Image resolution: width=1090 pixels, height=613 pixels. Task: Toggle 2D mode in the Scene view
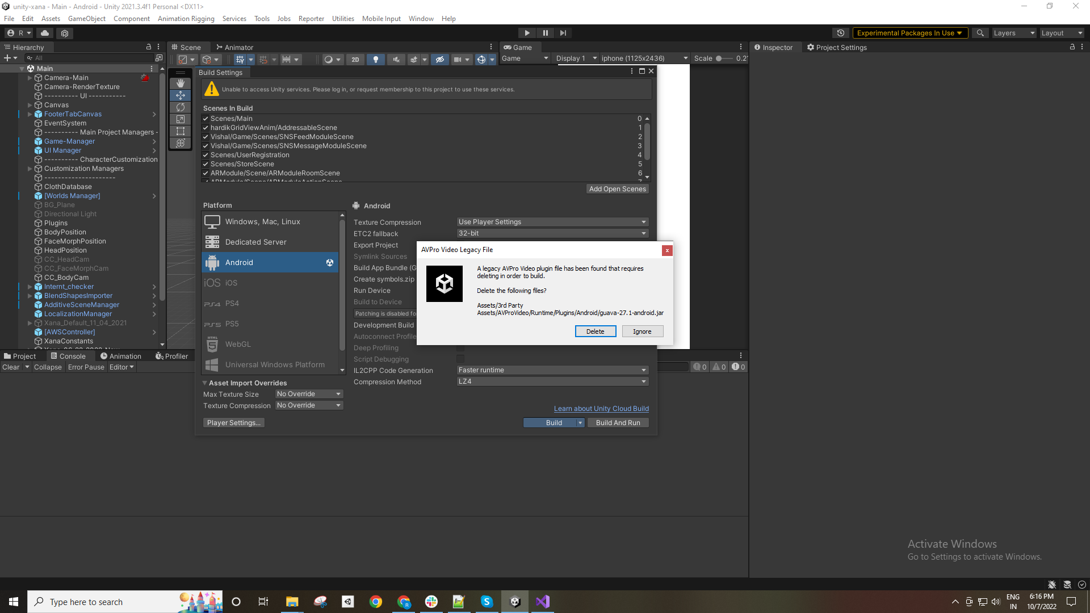click(355, 59)
